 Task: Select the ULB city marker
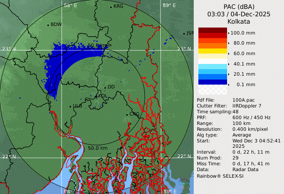click(x=70, y=106)
